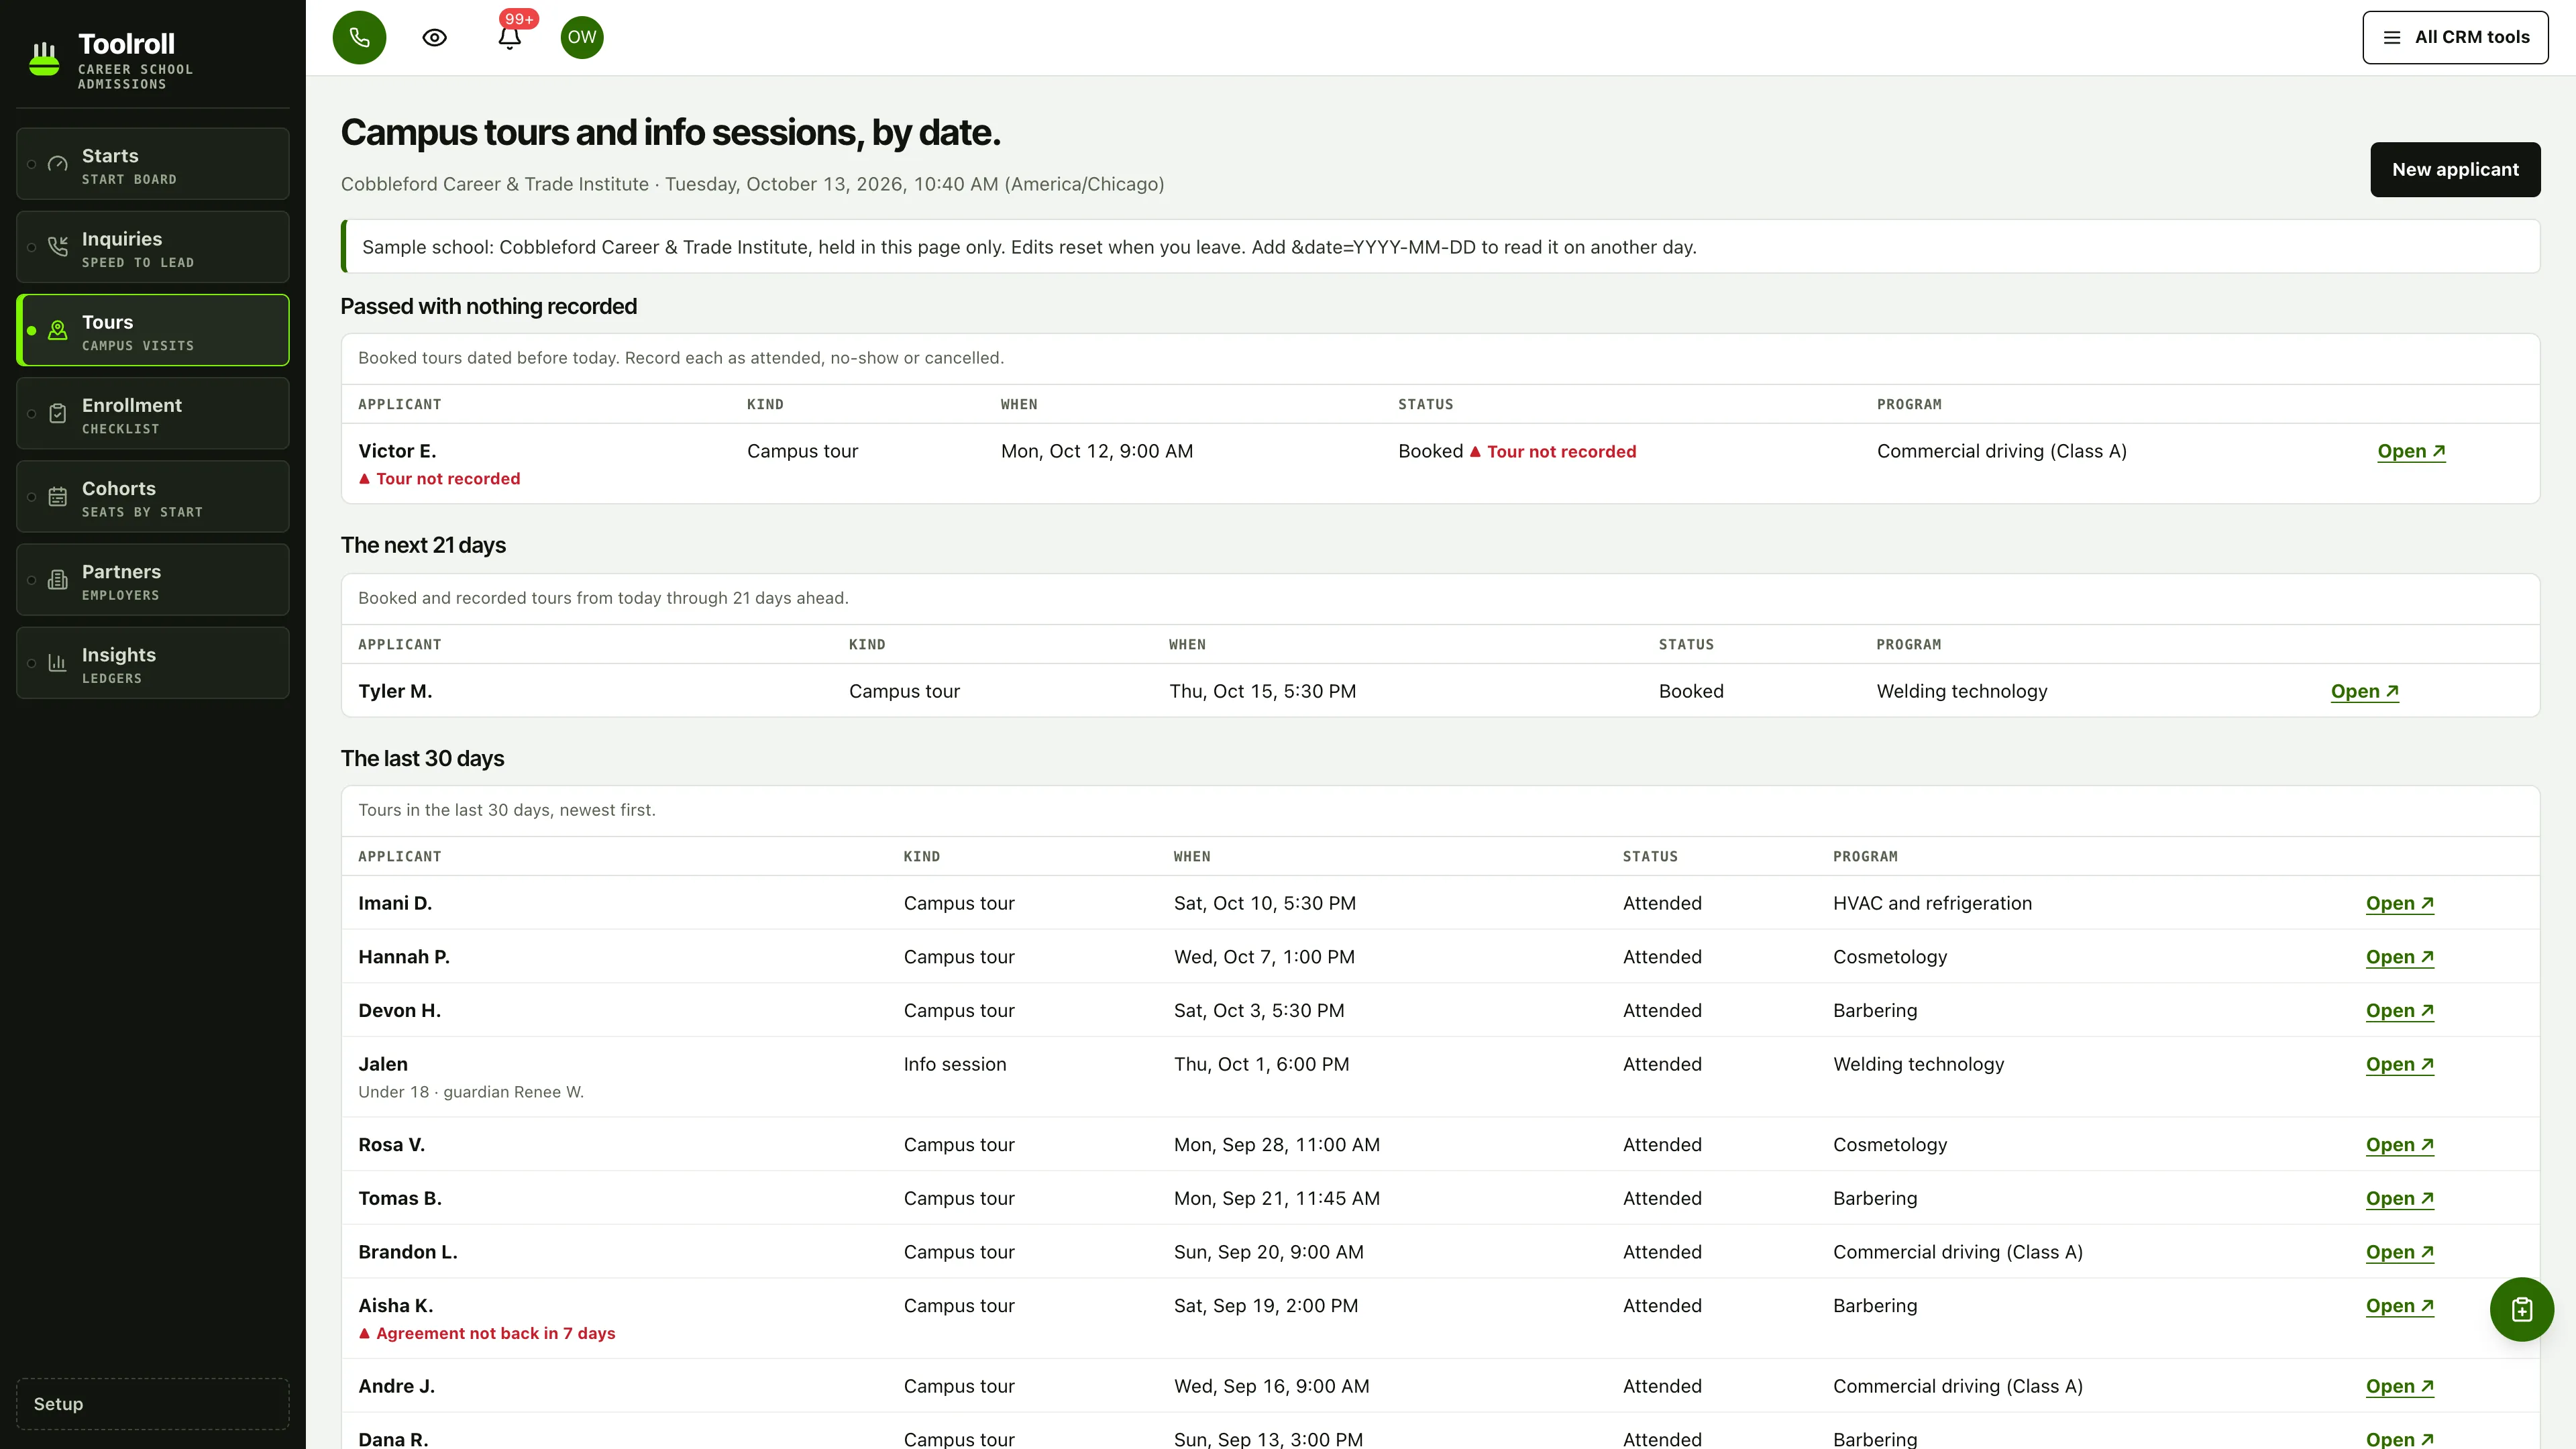Click the 'HVAC and refrigeration' program cell
This screenshot has width=2576, height=1449.
(x=1932, y=903)
